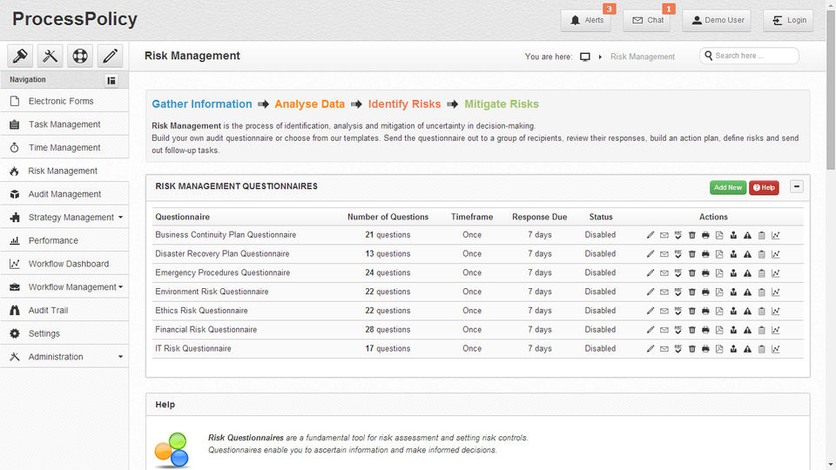Open chart icon for Financial Risk Questionnaire
The height and width of the screenshot is (470, 836).
tap(775, 330)
